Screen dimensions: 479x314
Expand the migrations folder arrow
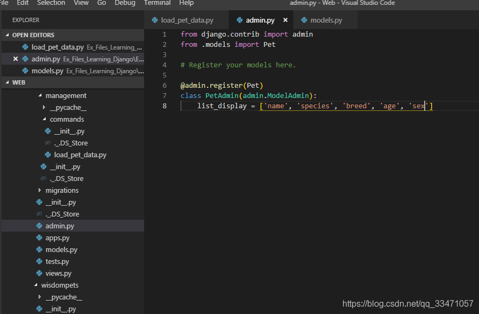point(40,190)
